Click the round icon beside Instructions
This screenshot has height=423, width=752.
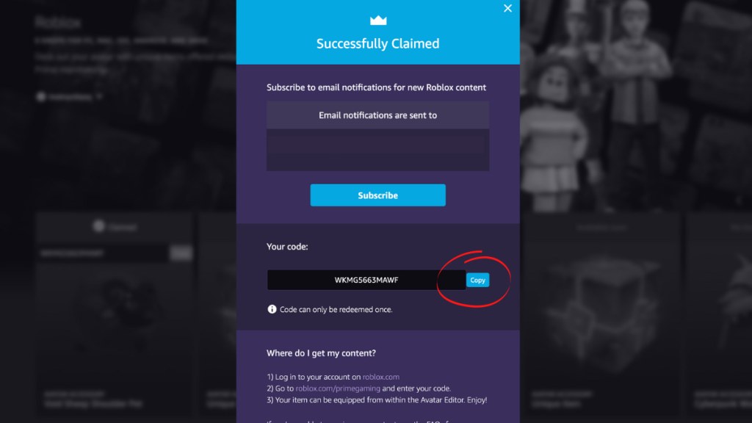pyautogui.click(x=41, y=97)
